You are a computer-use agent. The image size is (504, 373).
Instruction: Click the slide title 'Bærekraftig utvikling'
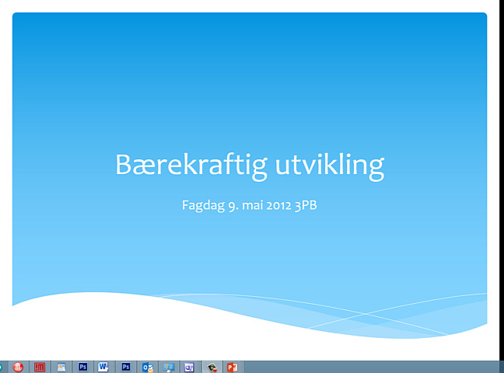click(x=250, y=166)
